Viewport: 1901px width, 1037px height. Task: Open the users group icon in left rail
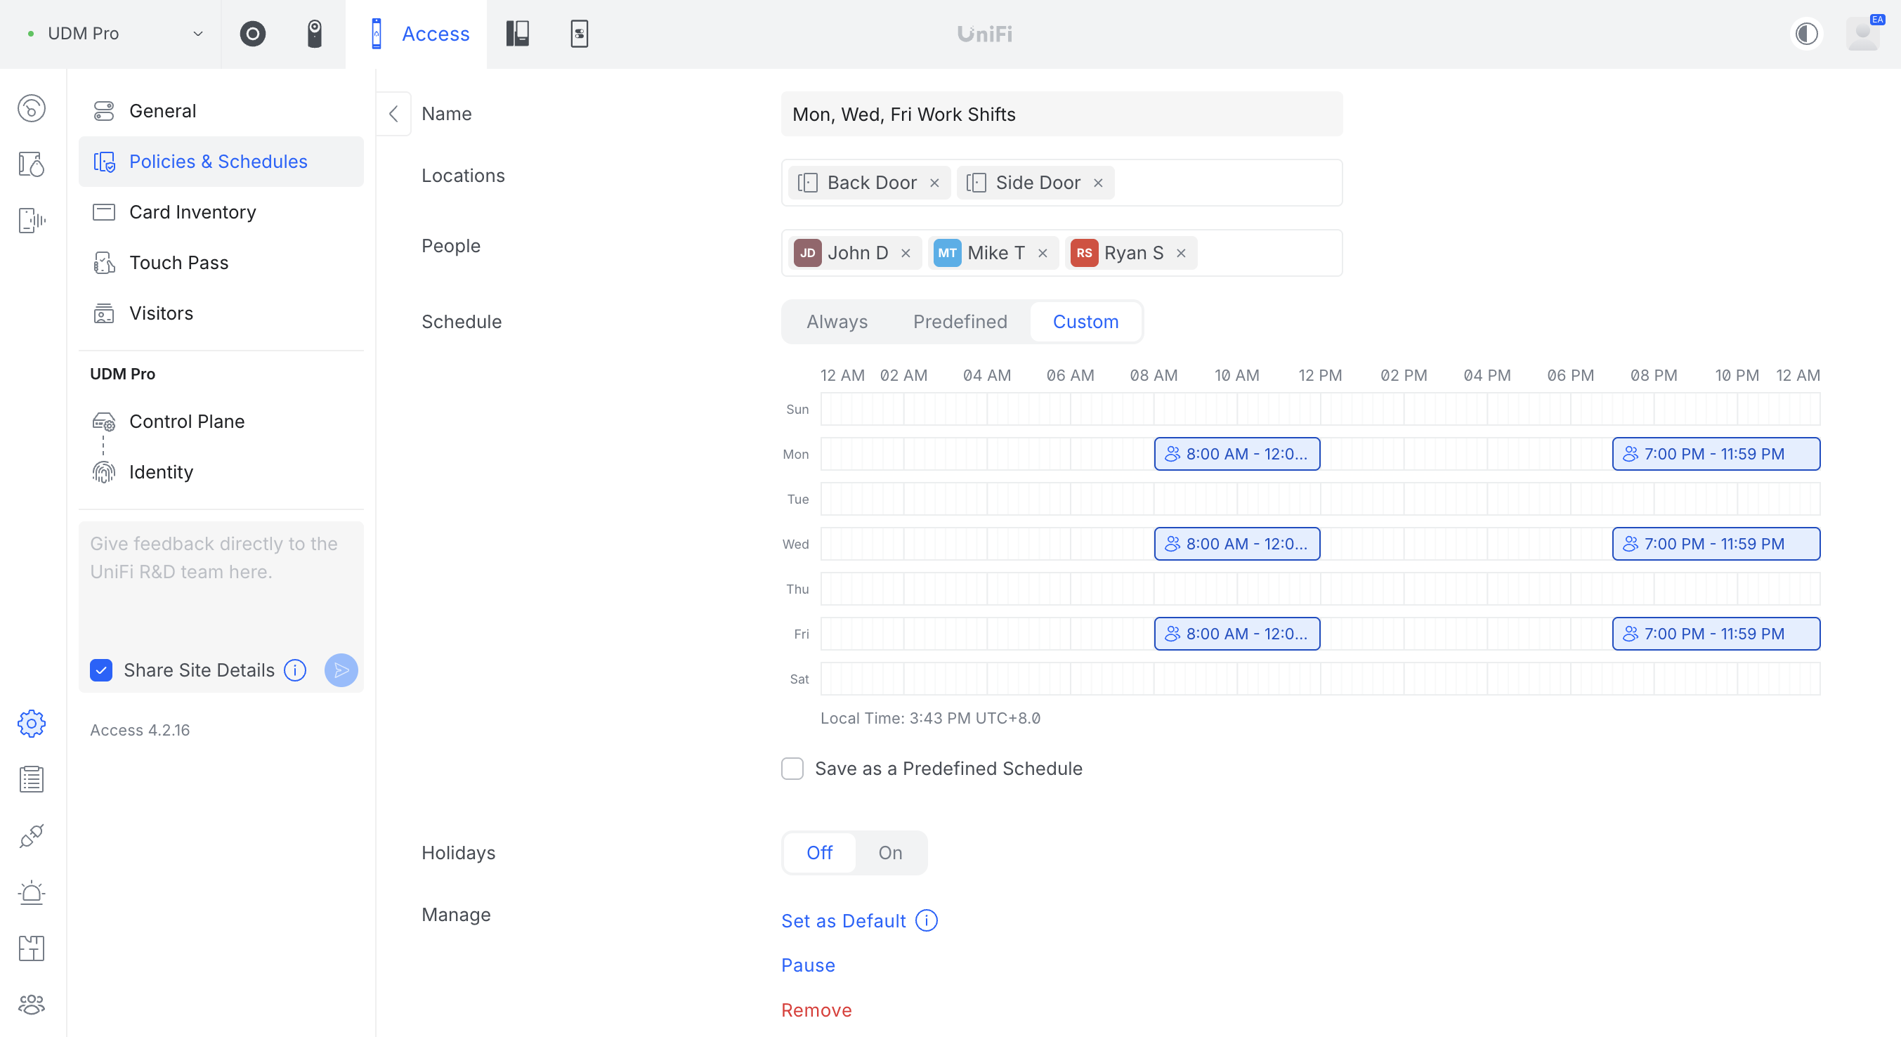pyautogui.click(x=31, y=1004)
